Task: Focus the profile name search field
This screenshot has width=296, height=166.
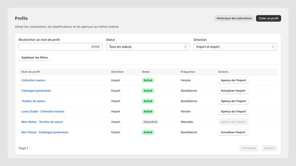Action: point(60,47)
